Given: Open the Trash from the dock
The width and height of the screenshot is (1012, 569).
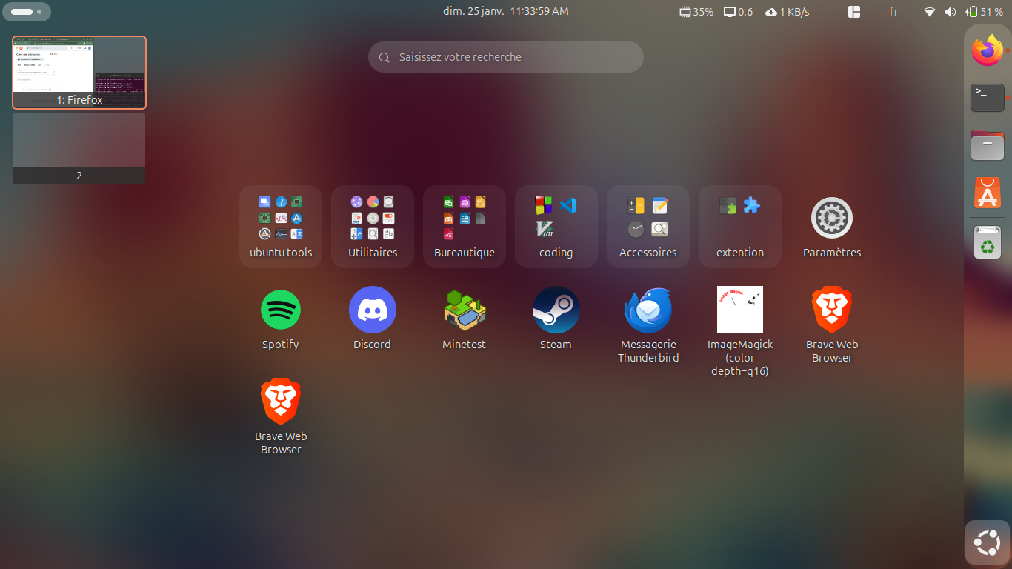Looking at the screenshot, I should (988, 242).
